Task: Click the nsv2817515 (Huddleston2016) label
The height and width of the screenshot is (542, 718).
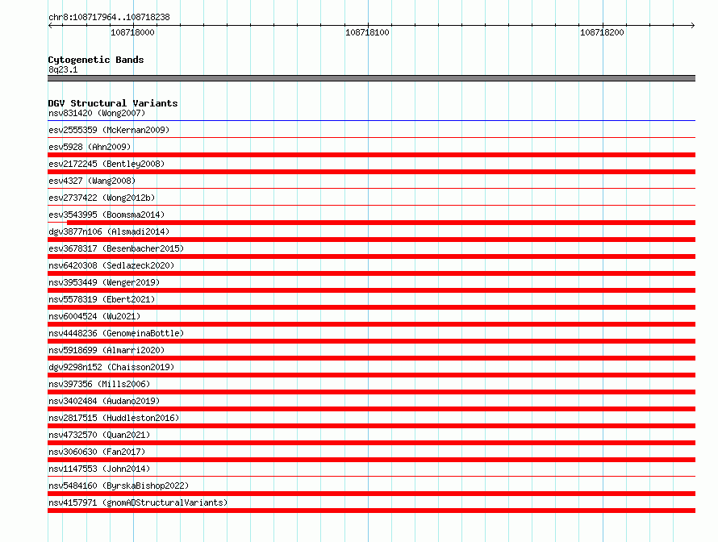Action: pyautogui.click(x=114, y=418)
